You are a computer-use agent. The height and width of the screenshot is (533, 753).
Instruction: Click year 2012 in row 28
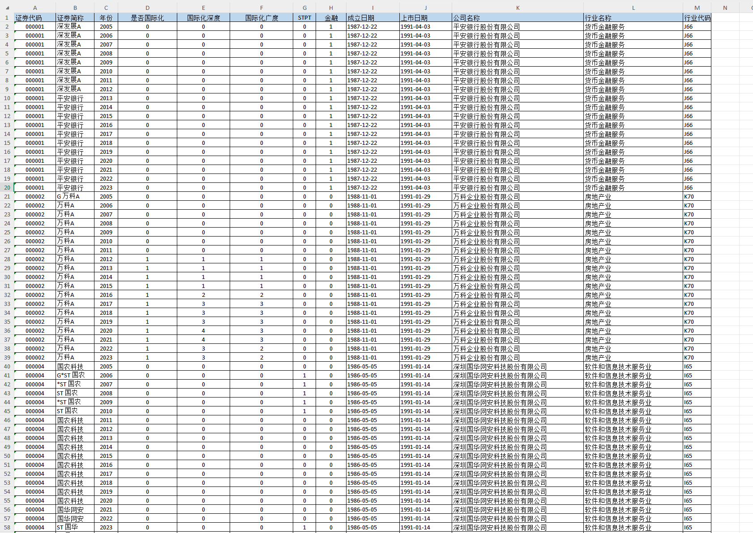[x=106, y=259]
